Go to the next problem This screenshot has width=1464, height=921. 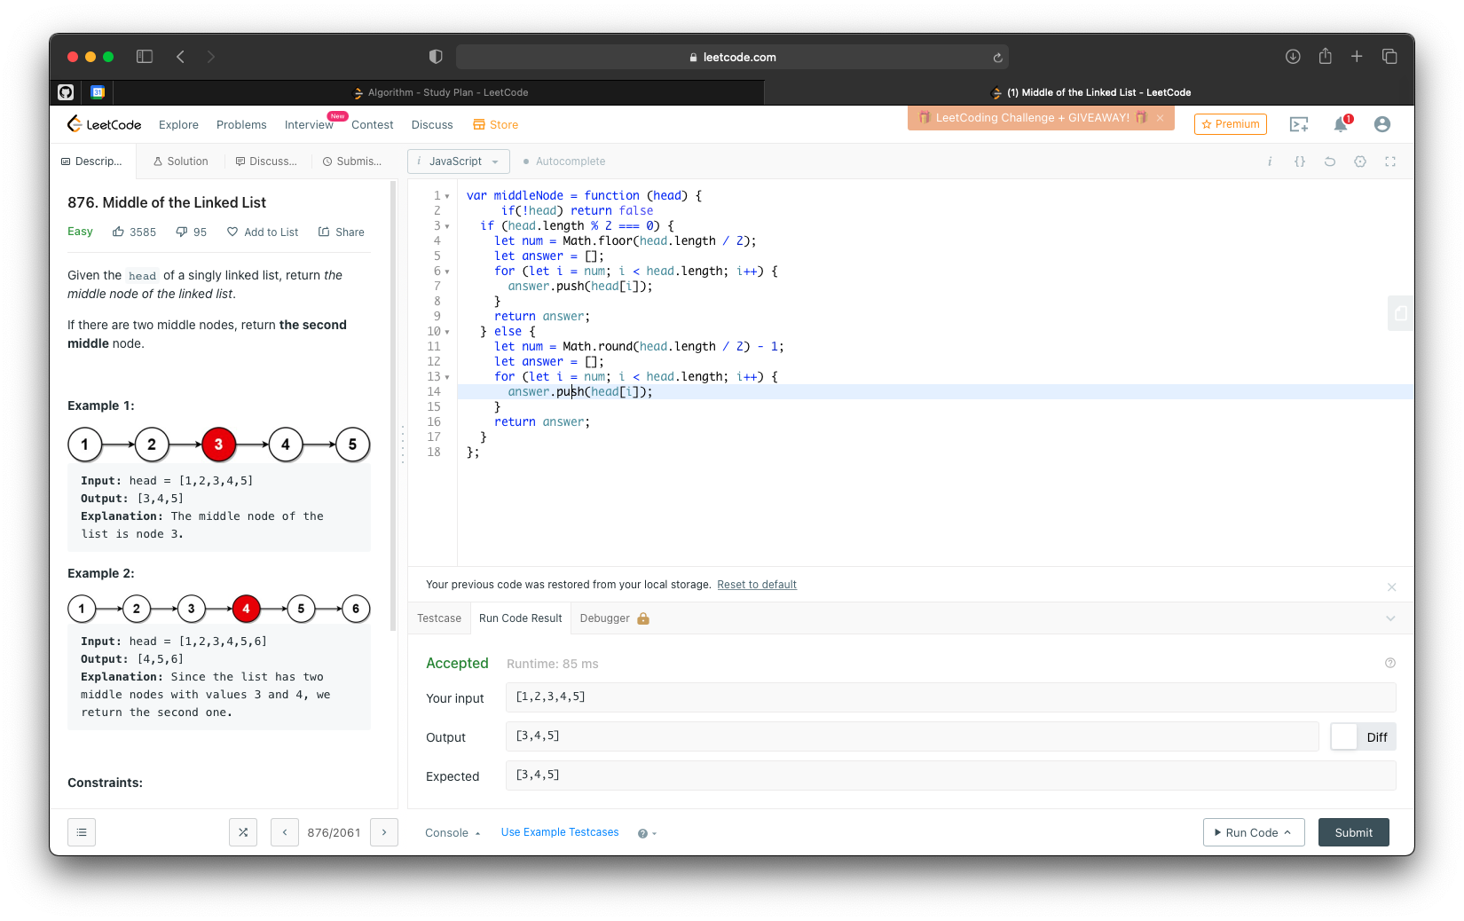click(x=384, y=832)
